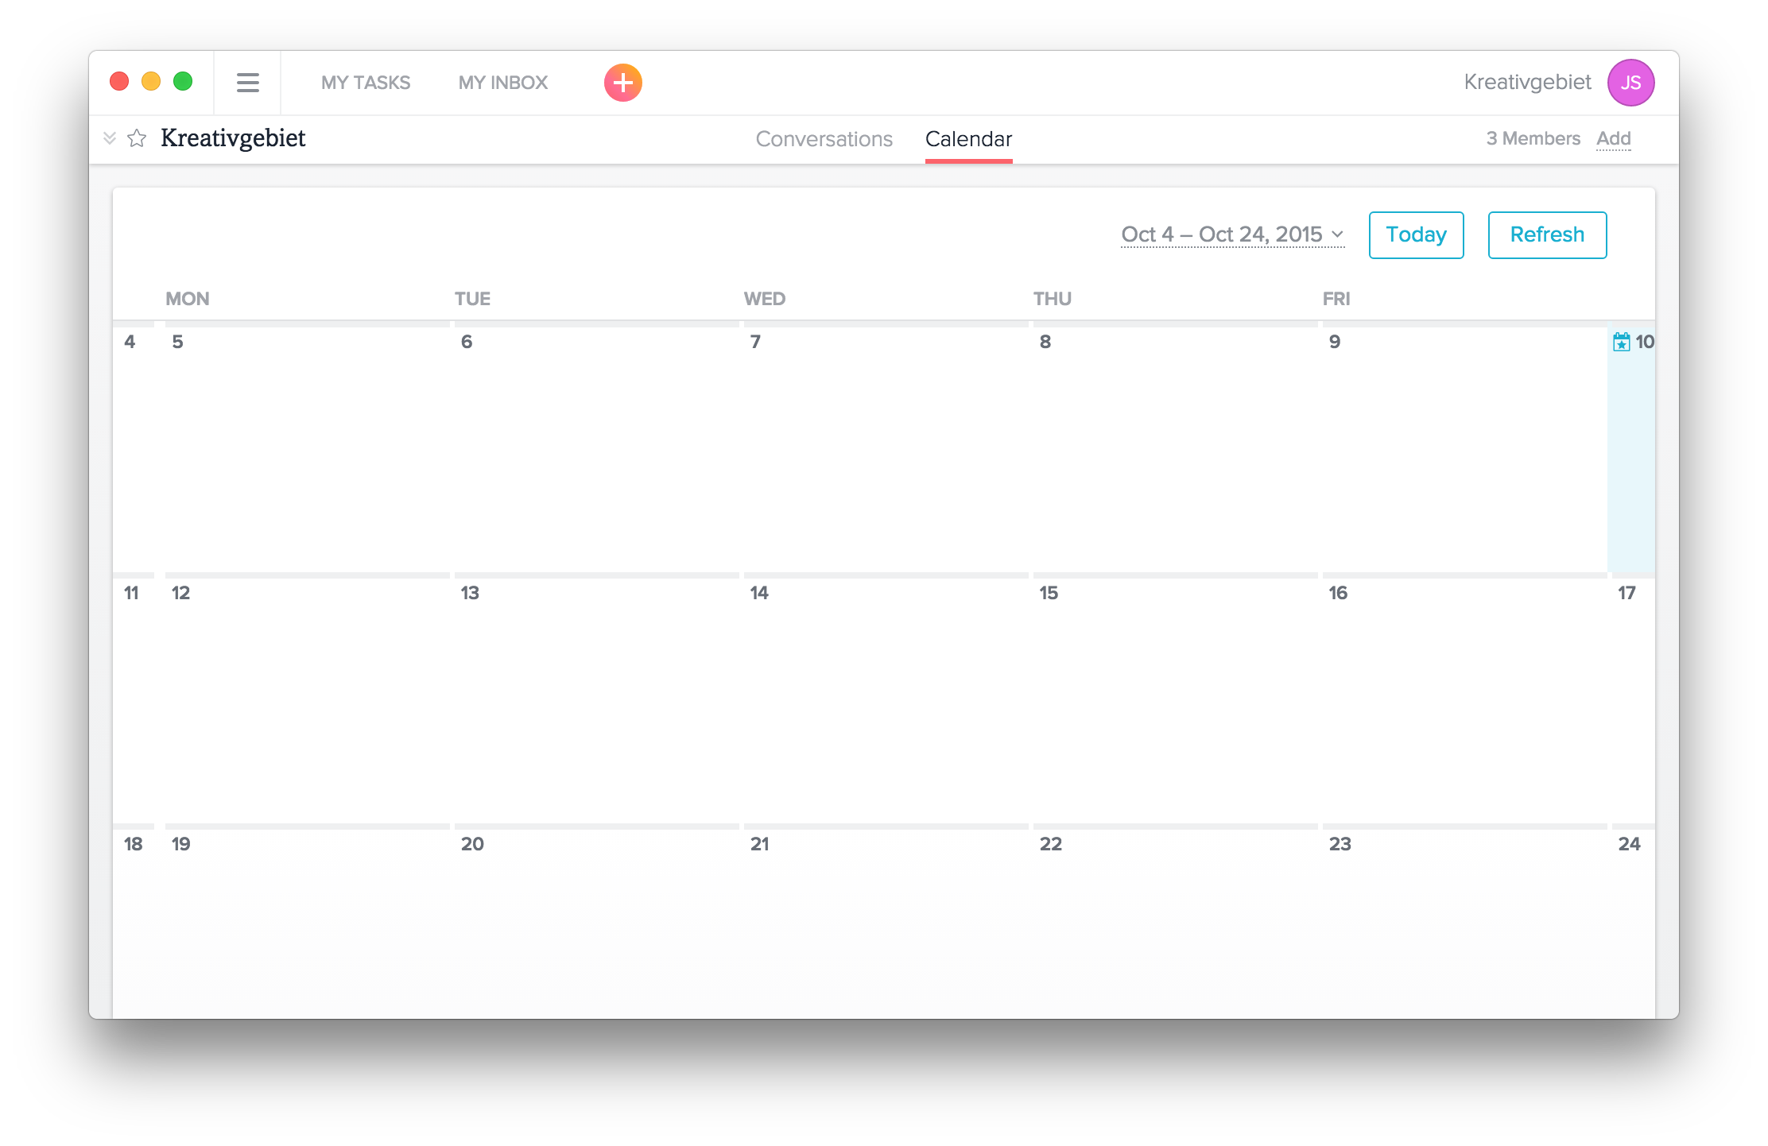Open the hamburger sidebar menu
Image resolution: width=1768 pixels, height=1146 pixels.
click(247, 83)
